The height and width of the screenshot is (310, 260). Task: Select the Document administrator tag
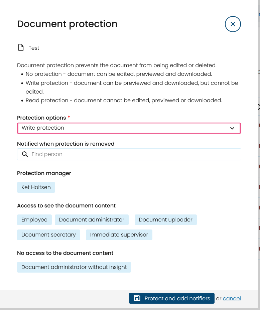[x=92, y=220]
